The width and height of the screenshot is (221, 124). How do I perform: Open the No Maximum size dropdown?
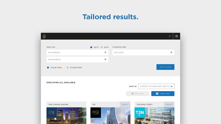77,59
